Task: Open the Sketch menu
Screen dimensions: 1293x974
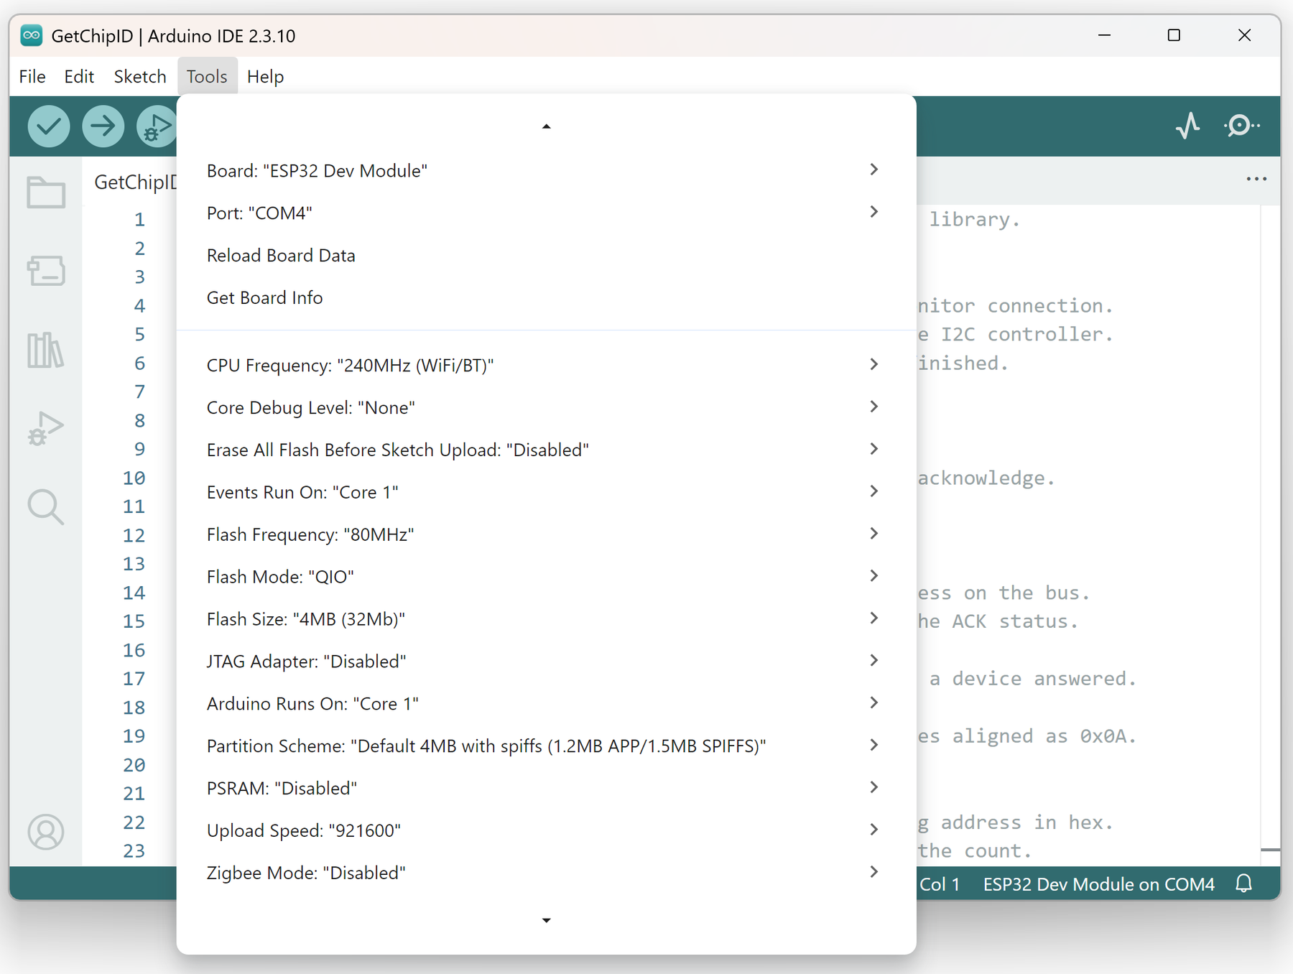Action: (140, 76)
